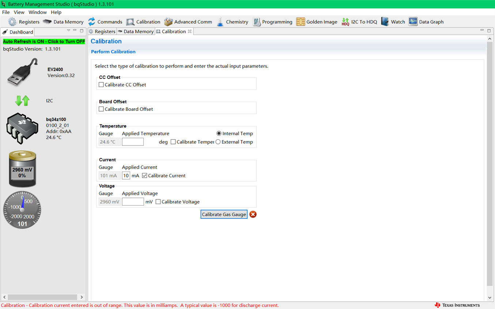Click the DashBoard horizontal scrollbar track
This screenshot has width=495, height=309.
[x=43, y=297]
